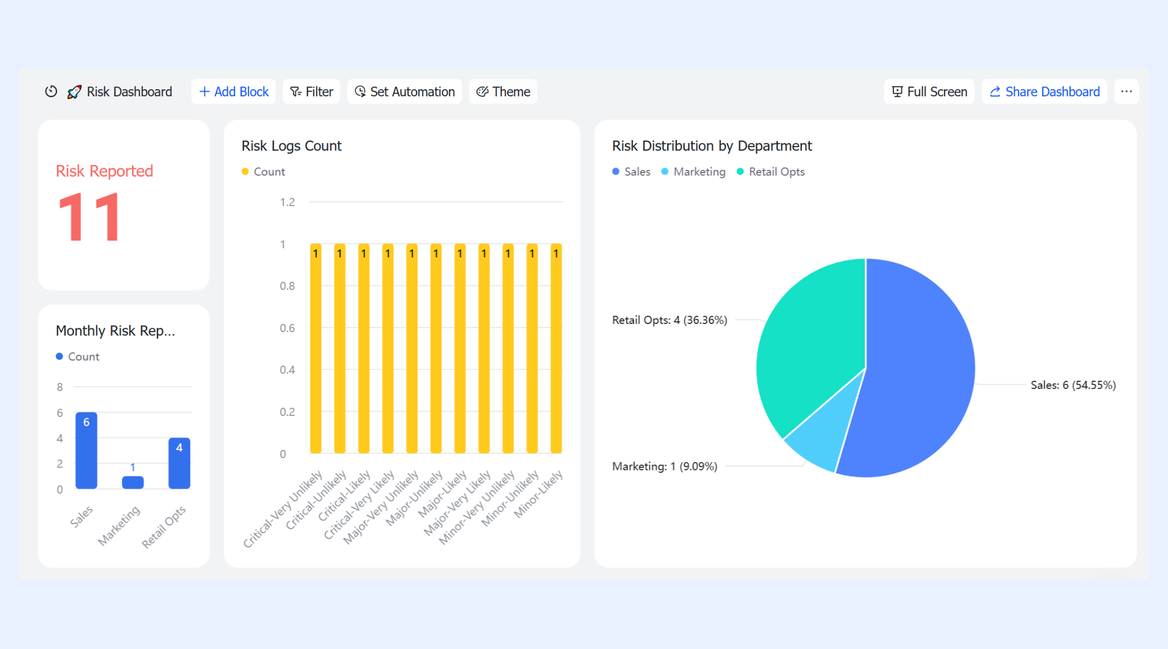Open the Risk Dashboard title
Screen dimensions: 1168x649
click(129, 91)
